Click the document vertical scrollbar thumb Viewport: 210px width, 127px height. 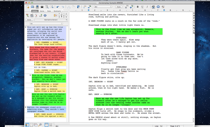coord(194,90)
